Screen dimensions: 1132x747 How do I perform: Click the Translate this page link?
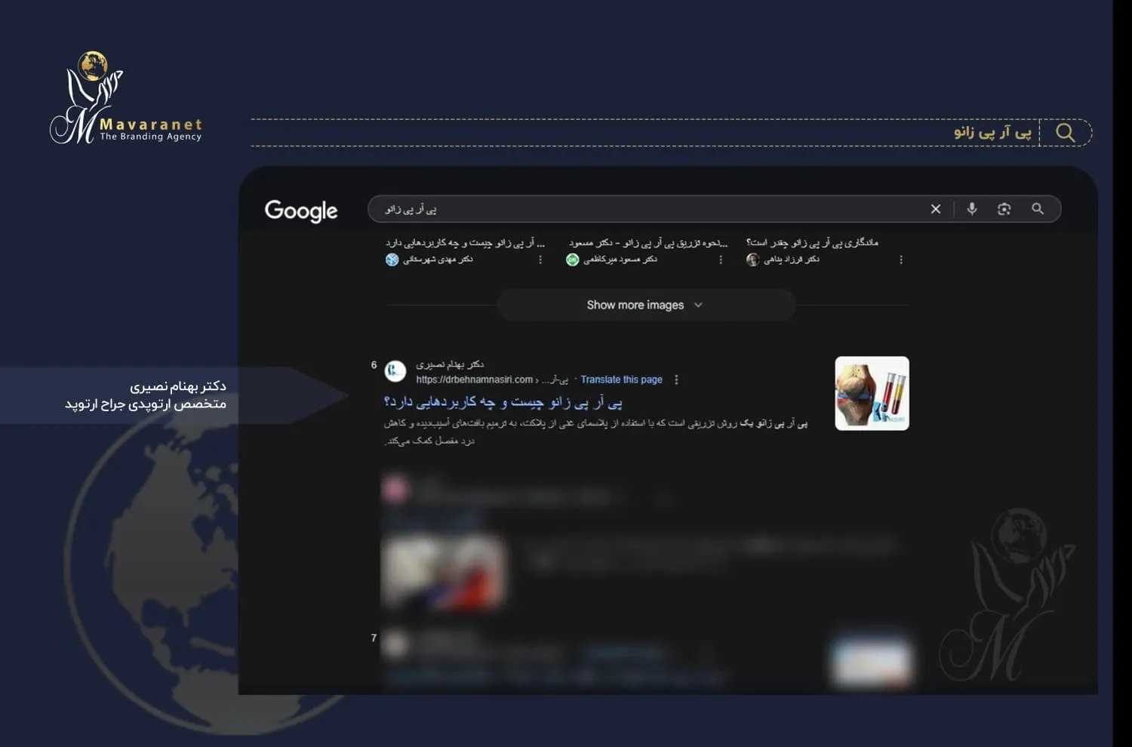point(621,380)
